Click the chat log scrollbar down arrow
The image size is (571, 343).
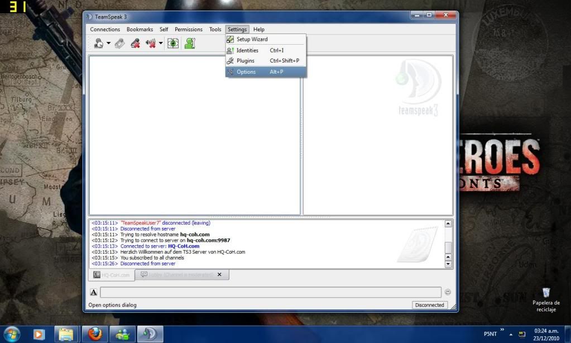point(448,264)
